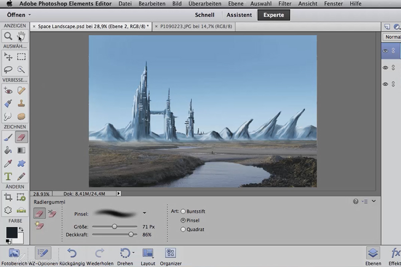Collapse the tool options panel chevron

(x=374, y=201)
